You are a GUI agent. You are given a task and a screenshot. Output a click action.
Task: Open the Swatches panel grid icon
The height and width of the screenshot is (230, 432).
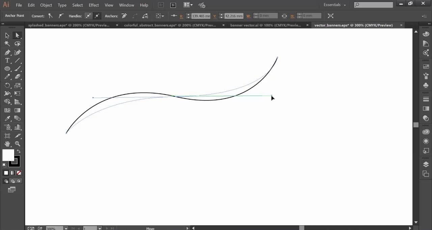[426, 67]
